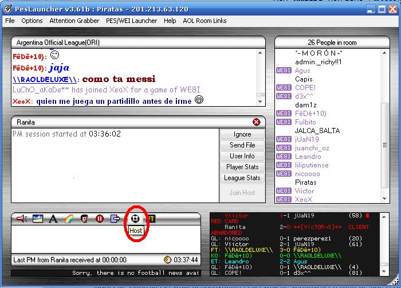Viewport: 401px width, 288px height.
Task: Click the 'Last PM from Ranita' status text
Action: point(70,260)
